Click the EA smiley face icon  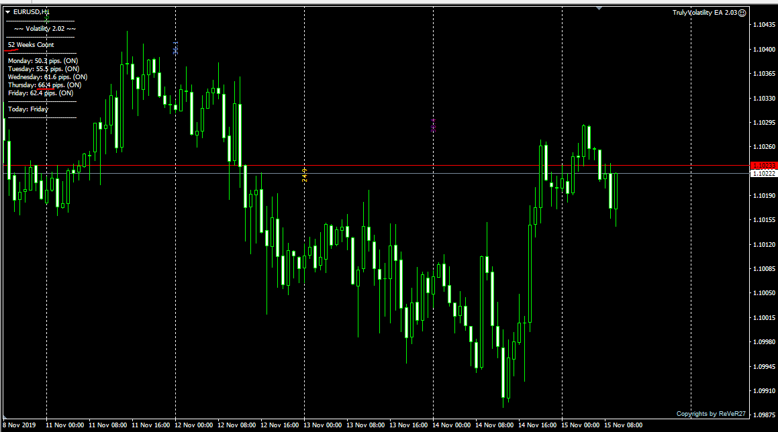pos(742,13)
